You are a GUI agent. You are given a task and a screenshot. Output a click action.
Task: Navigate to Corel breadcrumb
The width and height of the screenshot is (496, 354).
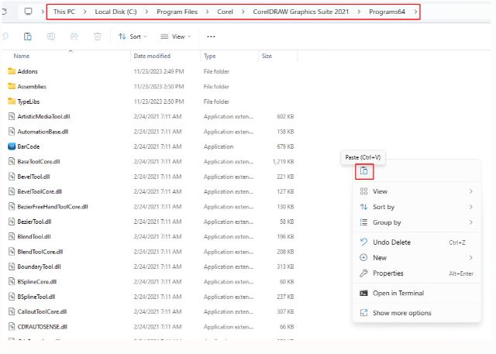coord(225,12)
